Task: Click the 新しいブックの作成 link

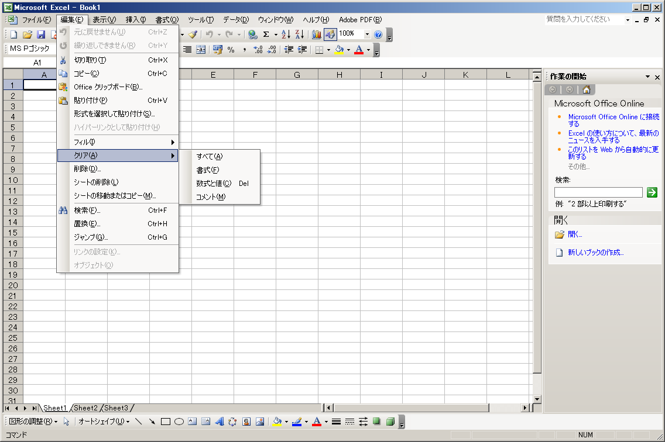Action: [595, 253]
